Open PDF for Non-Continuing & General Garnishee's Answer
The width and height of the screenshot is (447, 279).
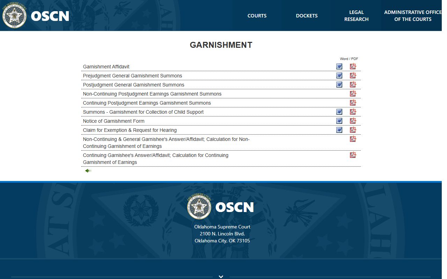pos(353,139)
